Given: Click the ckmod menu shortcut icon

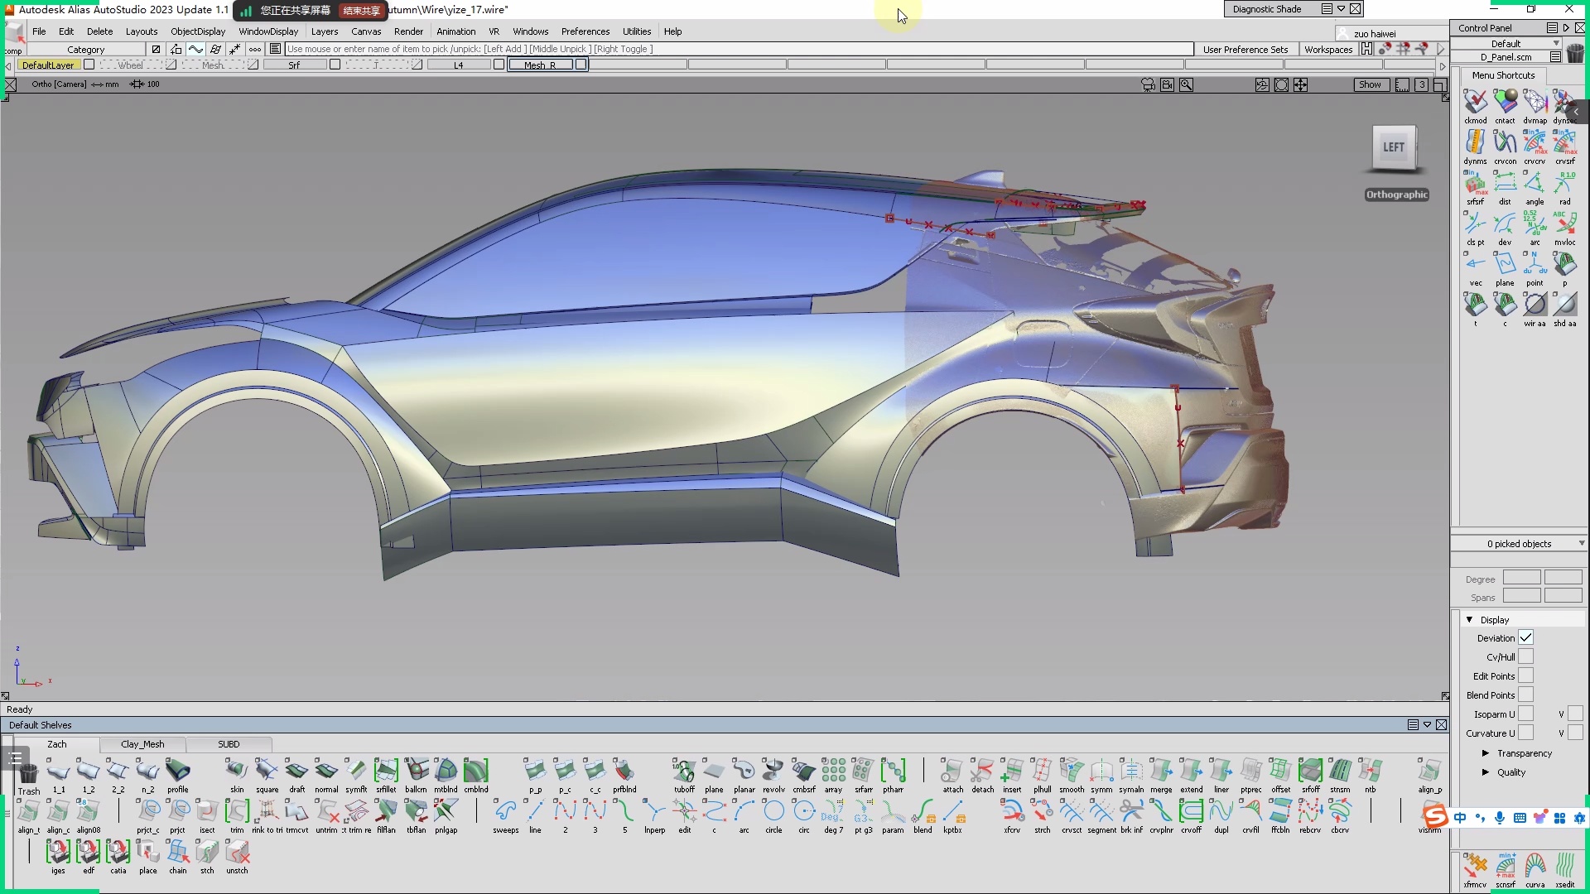Looking at the screenshot, I should pyautogui.click(x=1475, y=102).
